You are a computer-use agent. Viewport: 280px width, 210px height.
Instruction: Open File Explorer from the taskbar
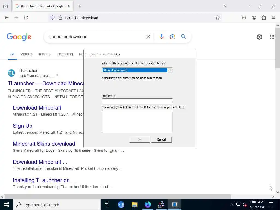point(134,205)
